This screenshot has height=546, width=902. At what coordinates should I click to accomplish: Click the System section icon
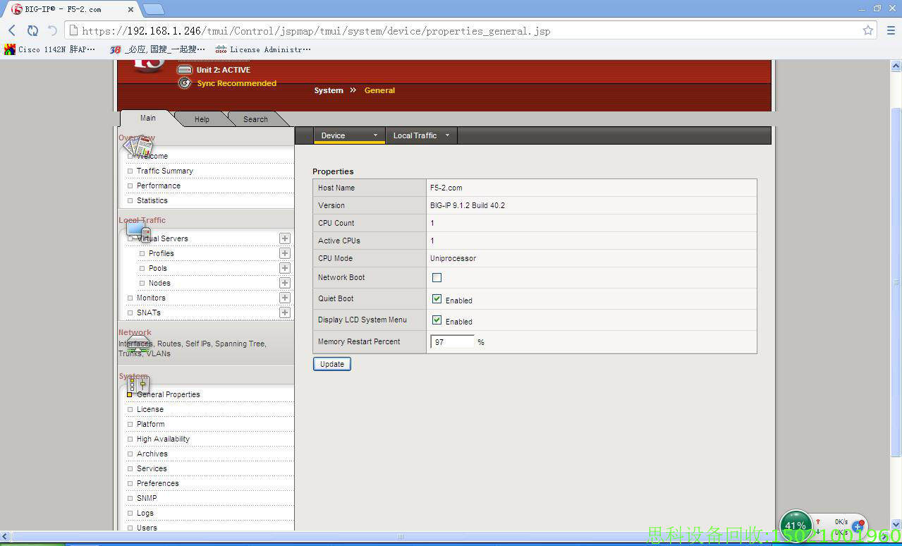[x=138, y=384]
